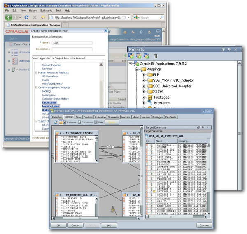Select Invoice Lines subject area
247x234 pixels.
[x=50, y=106]
